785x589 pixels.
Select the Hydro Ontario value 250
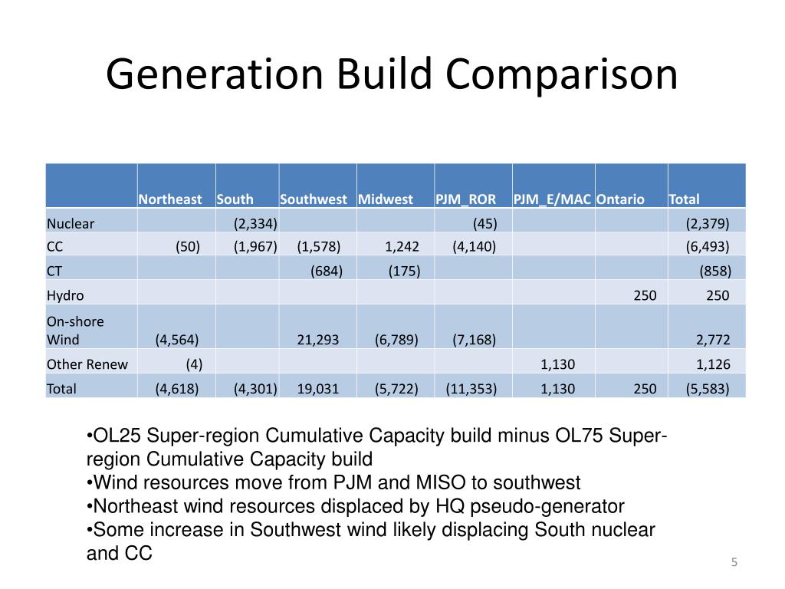[645, 296]
